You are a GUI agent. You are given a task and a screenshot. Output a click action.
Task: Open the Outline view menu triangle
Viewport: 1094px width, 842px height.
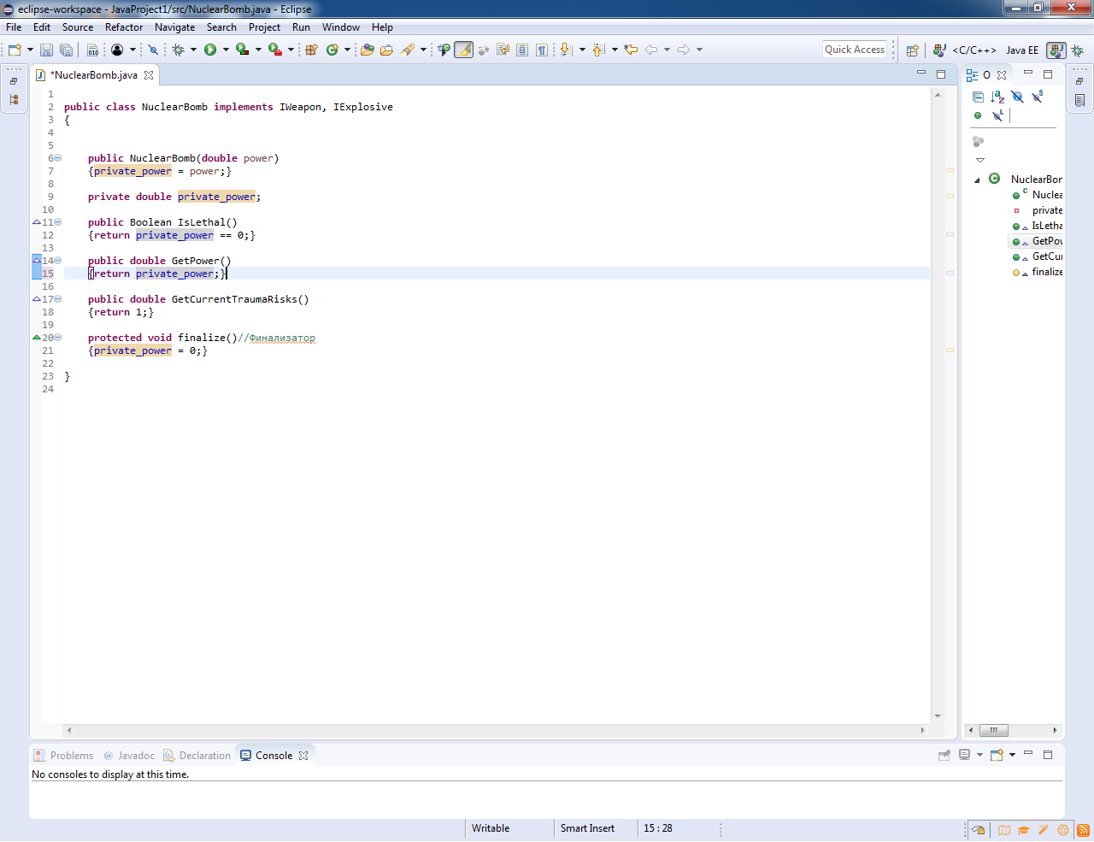pyautogui.click(x=980, y=160)
